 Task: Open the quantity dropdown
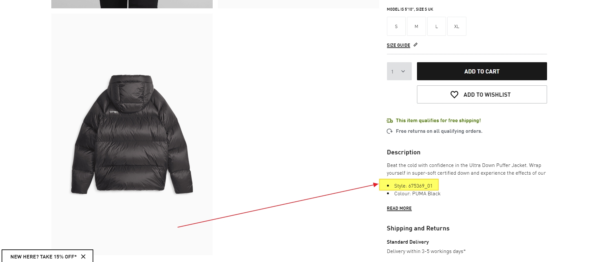399,71
